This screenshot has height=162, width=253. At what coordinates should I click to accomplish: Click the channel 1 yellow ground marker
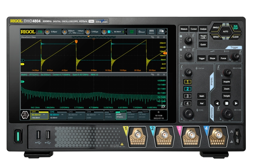22,64
